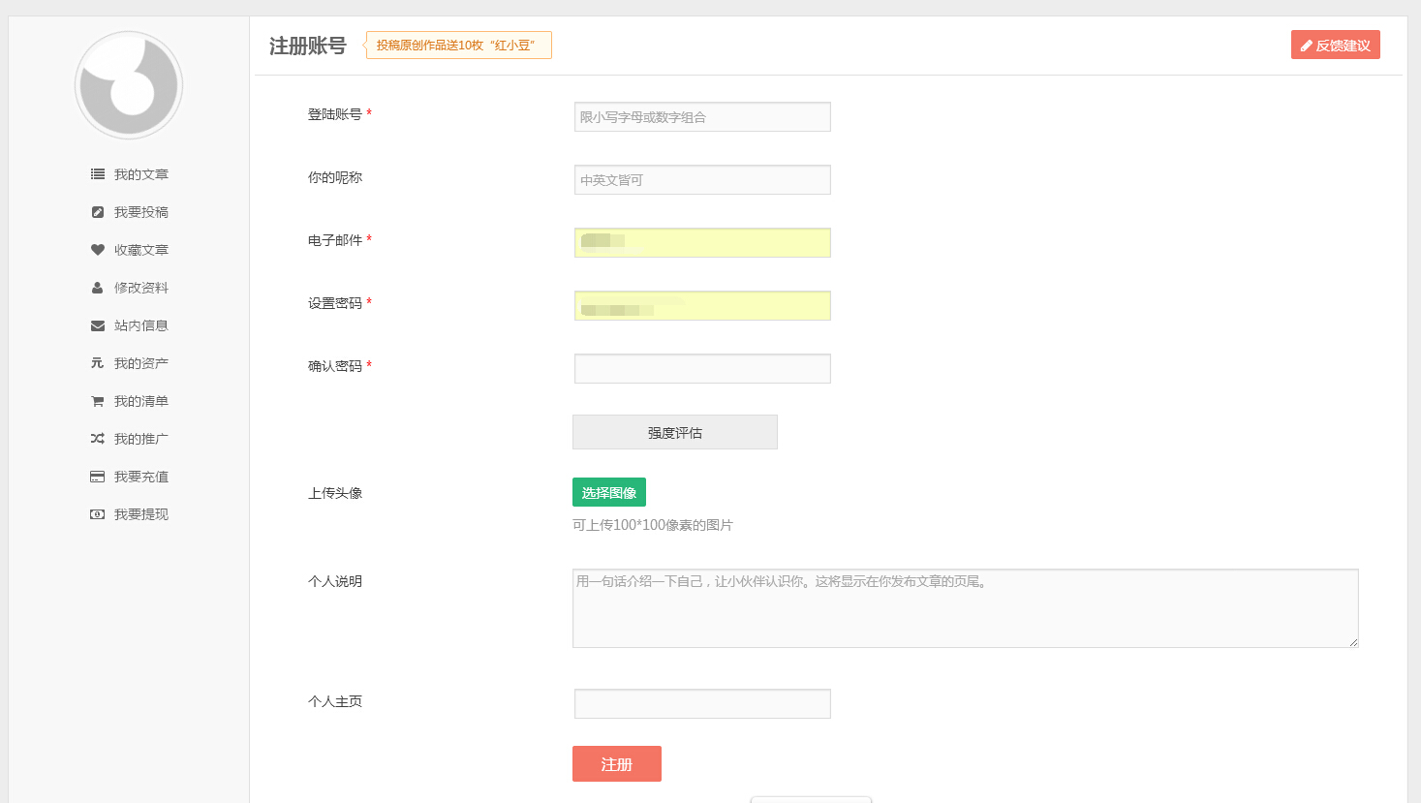
Task: Click into the 确认密码 input field
Action: pyautogui.click(x=702, y=369)
